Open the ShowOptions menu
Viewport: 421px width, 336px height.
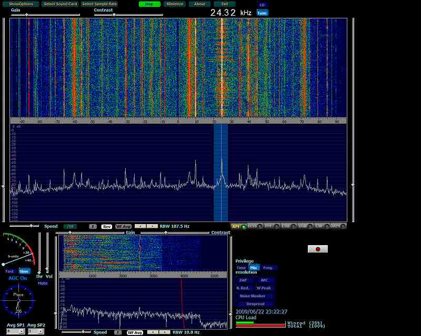coord(21,4)
